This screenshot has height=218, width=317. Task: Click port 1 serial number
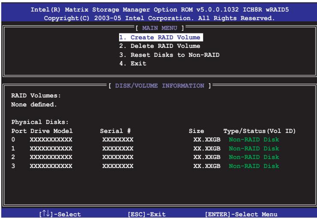(118, 148)
